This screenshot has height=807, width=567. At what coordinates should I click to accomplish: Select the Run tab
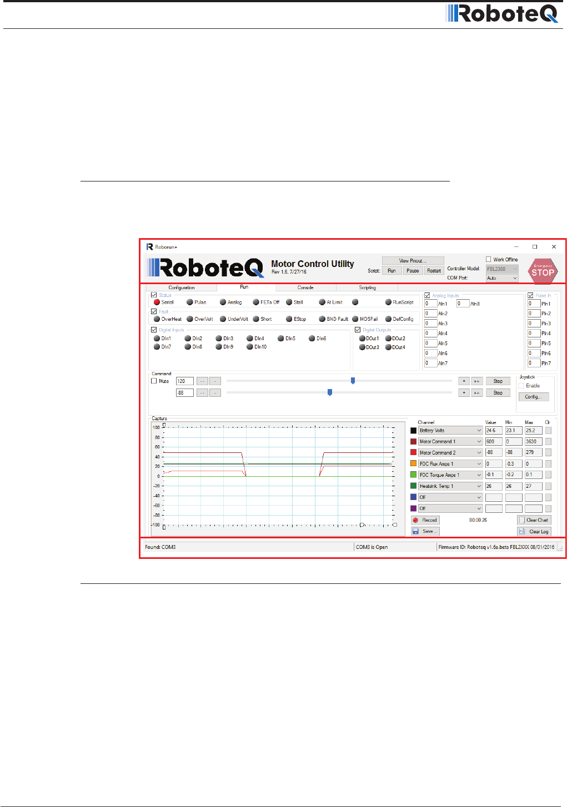pyautogui.click(x=244, y=287)
